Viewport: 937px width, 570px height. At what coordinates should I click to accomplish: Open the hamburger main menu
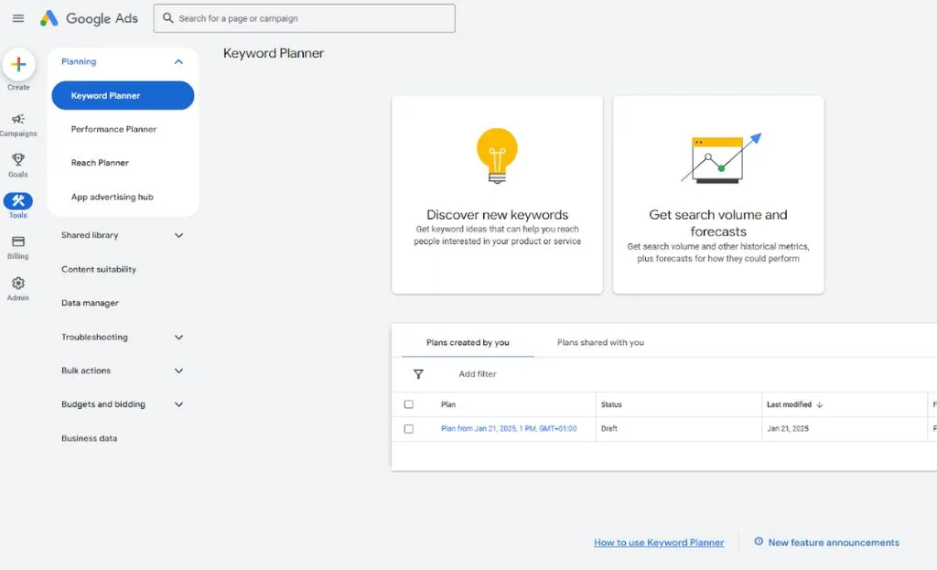[18, 18]
